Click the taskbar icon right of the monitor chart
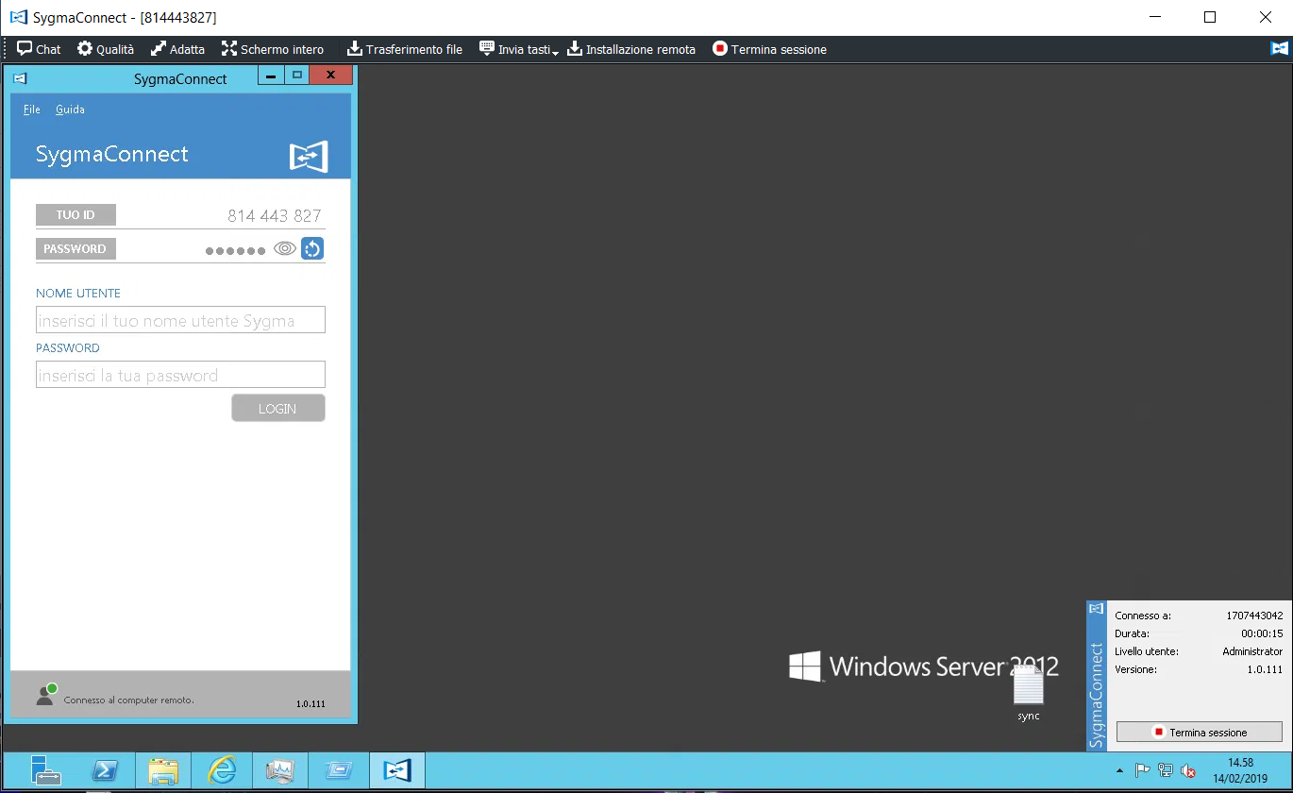 click(339, 771)
